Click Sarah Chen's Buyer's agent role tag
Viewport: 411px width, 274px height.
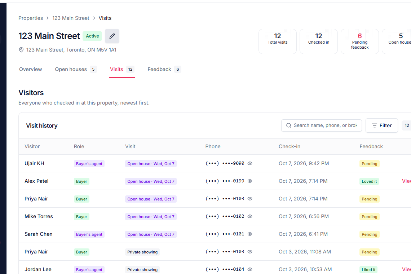(89, 234)
